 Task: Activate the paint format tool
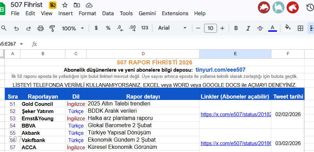click(x=52, y=28)
